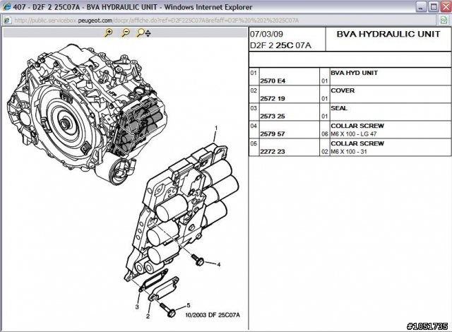
Task: Click reference code D2F 2 25C 07A
Action: (280, 45)
